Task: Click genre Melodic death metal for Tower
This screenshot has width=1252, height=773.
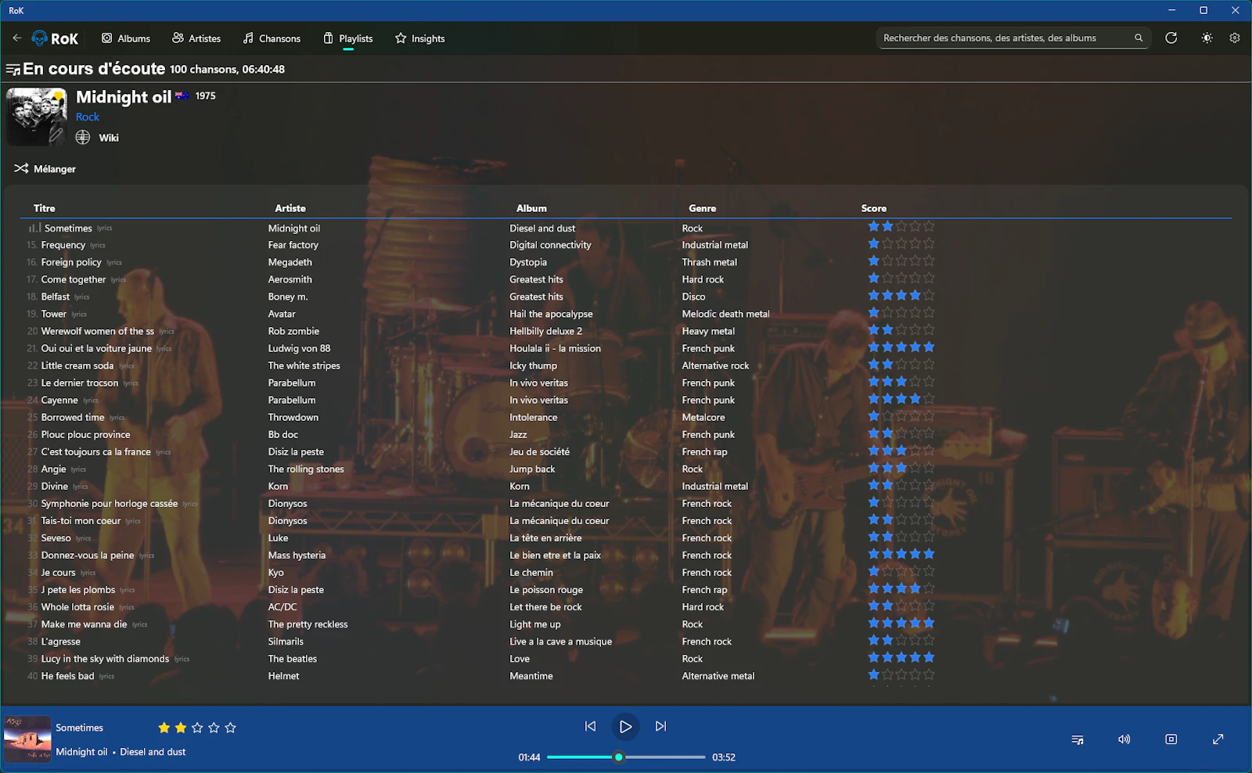Action: (x=726, y=314)
